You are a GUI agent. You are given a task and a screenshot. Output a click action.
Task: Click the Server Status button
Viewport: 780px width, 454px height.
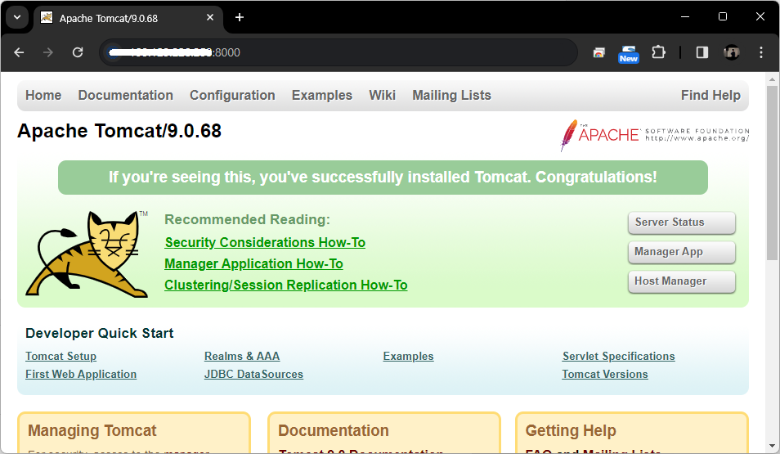682,223
